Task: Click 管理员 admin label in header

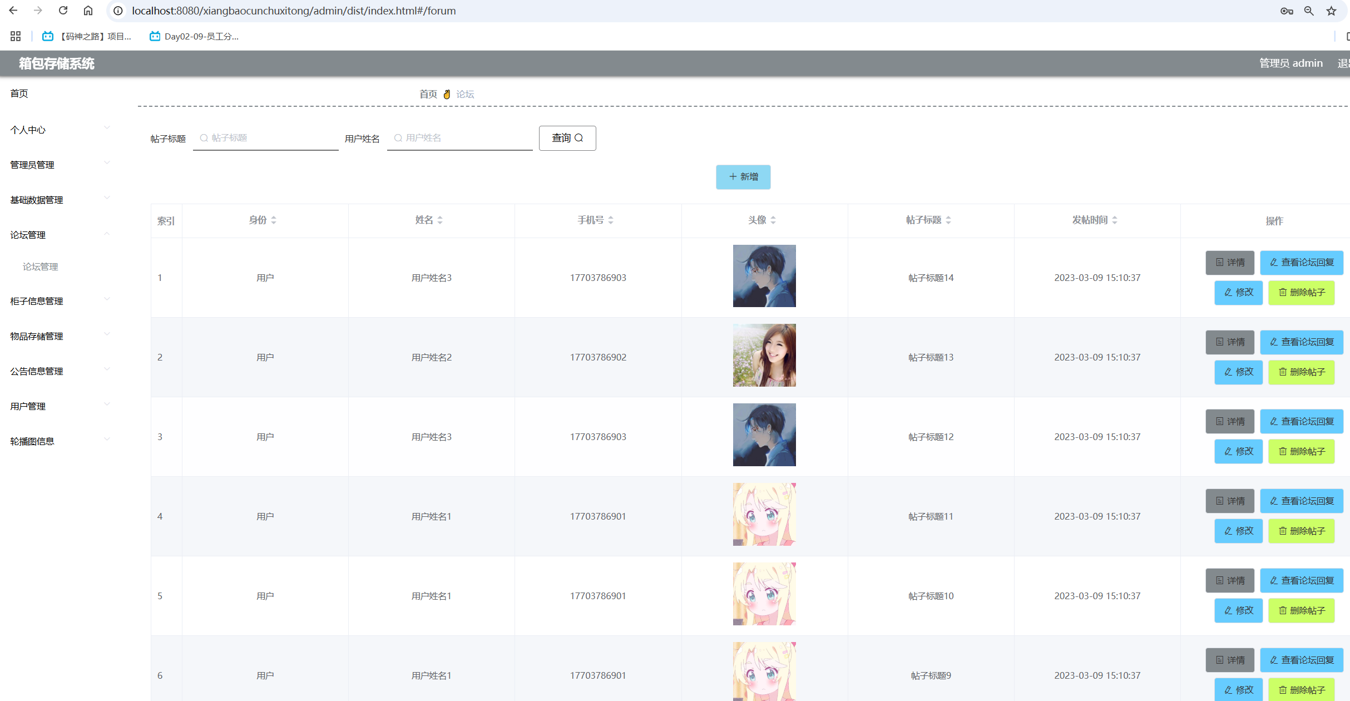Action: 1290,63
